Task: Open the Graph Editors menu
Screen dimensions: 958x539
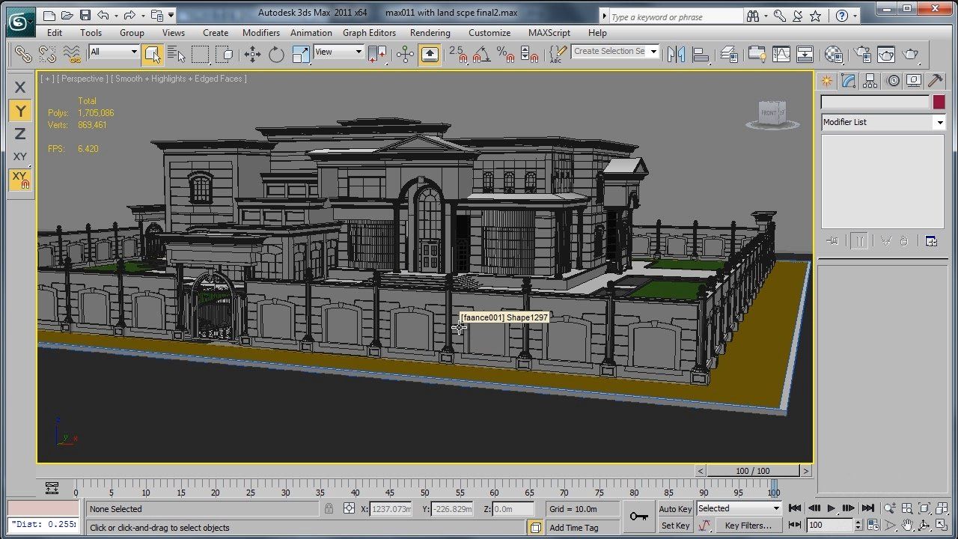Action: (x=369, y=33)
